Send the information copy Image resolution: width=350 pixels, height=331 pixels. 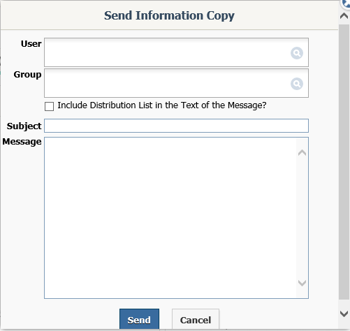pos(139,319)
